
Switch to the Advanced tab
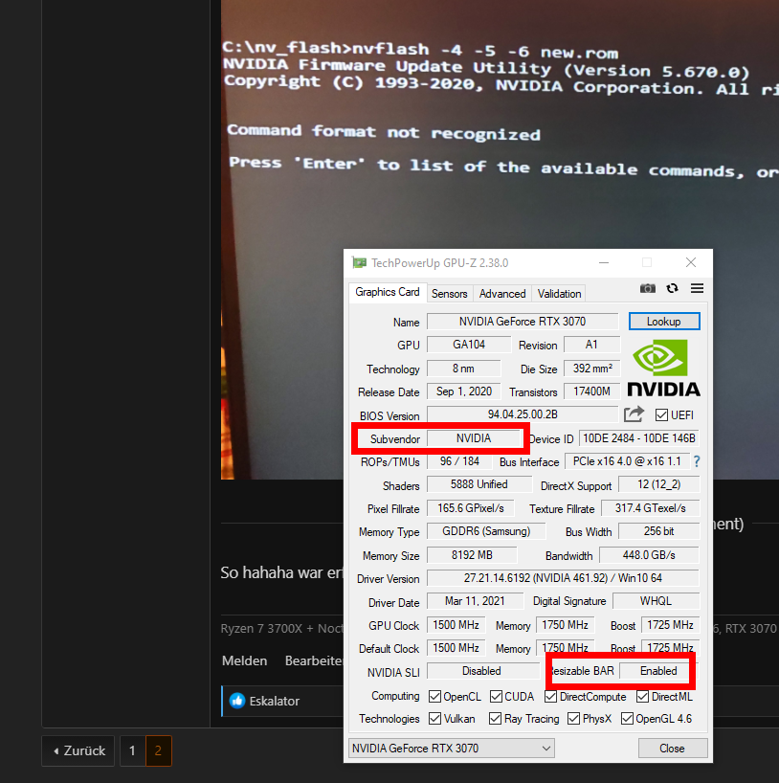(502, 294)
